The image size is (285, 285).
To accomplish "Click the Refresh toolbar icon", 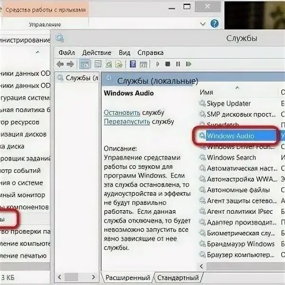I will [x=108, y=64].
